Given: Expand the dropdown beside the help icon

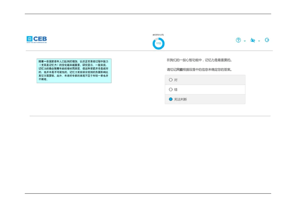Looking at the screenshot, I should point(244,41).
